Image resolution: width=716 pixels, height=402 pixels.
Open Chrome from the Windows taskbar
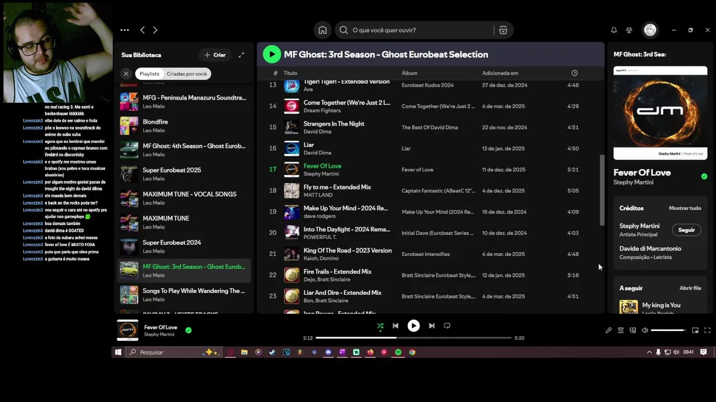(x=412, y=352)
